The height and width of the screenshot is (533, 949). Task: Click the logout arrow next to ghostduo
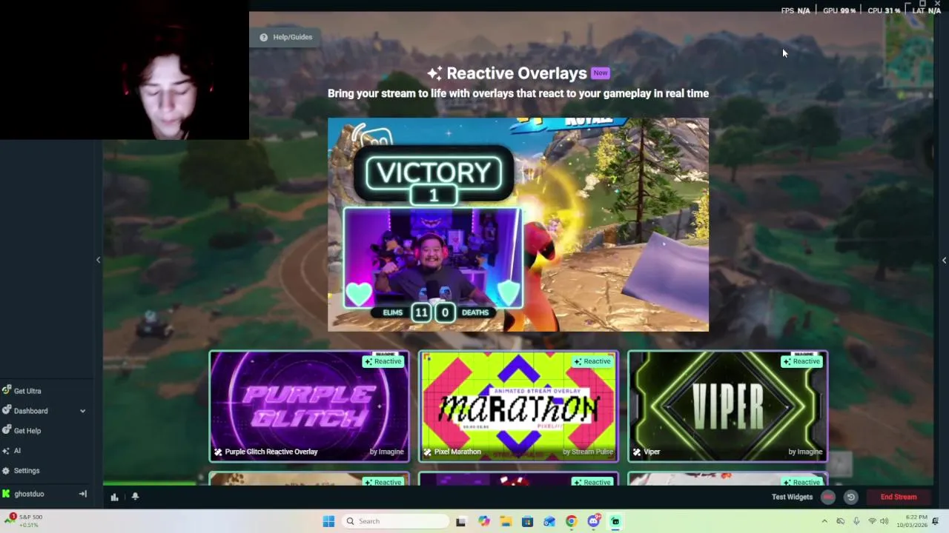coord(83,494)
